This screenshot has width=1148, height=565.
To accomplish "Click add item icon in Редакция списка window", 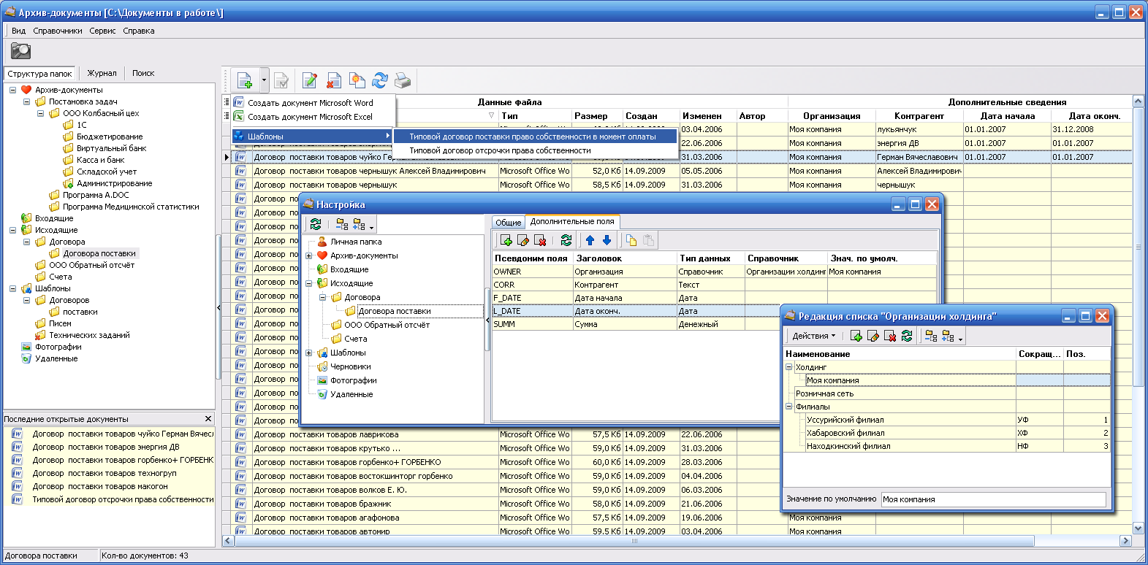I will (x=856, y=336).
